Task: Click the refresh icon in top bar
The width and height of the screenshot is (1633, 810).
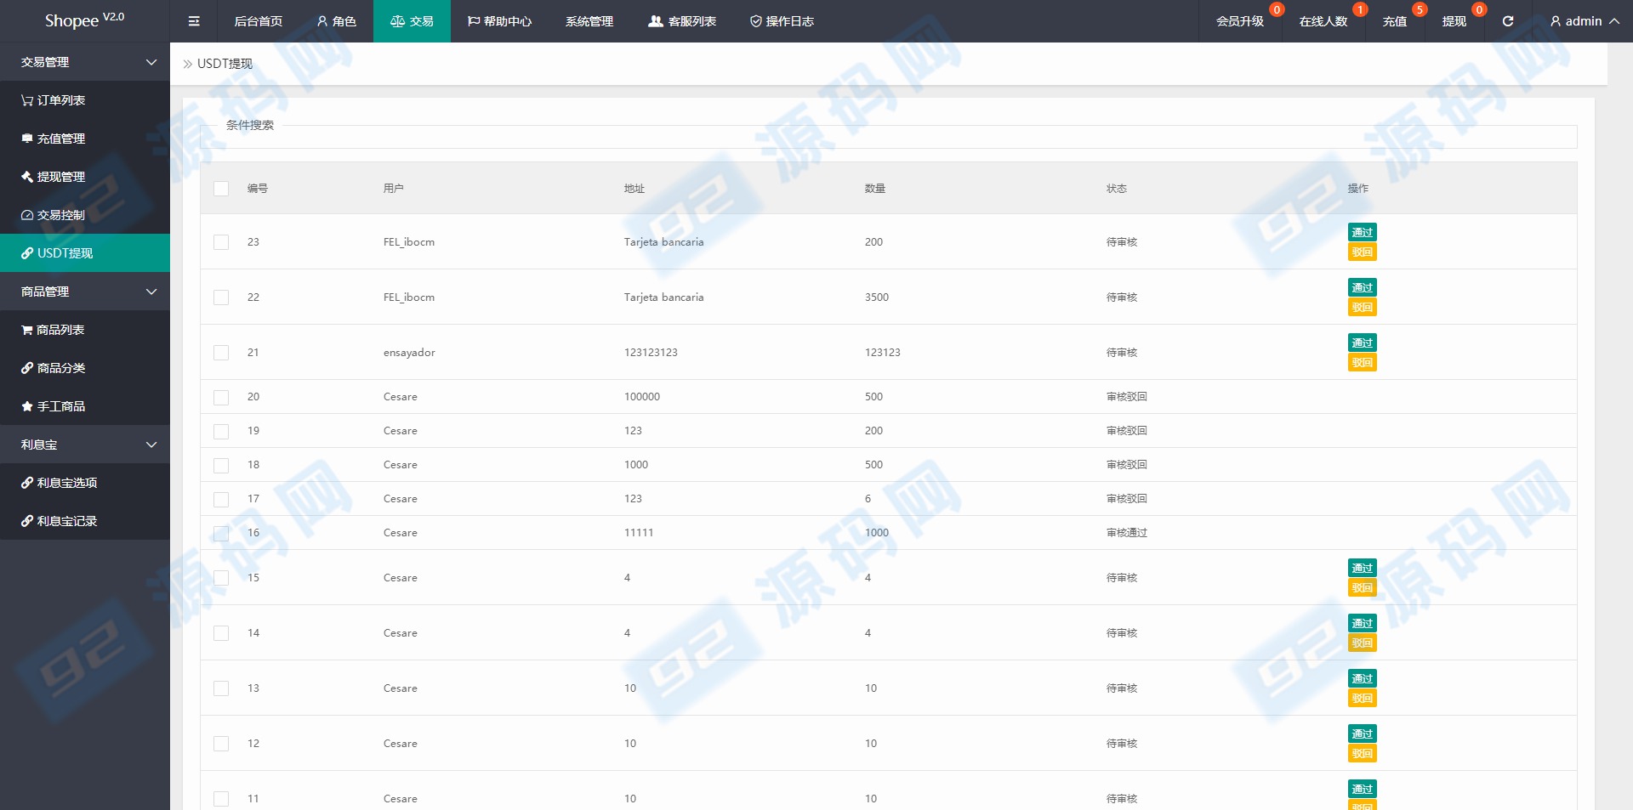Action: click(1507, 21)
